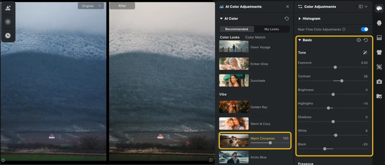
Task: Open the clothing shirt sidebar icon
Action: click(x=379, y=52)
